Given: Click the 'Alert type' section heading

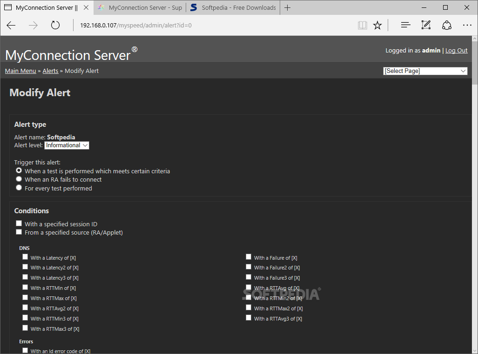Looking at the screenshot, I should click(30, 125).
